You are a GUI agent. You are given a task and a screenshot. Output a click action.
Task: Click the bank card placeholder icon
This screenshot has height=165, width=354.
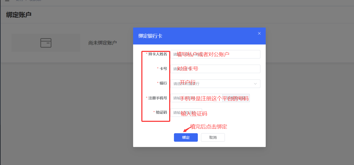click(46, 43)
